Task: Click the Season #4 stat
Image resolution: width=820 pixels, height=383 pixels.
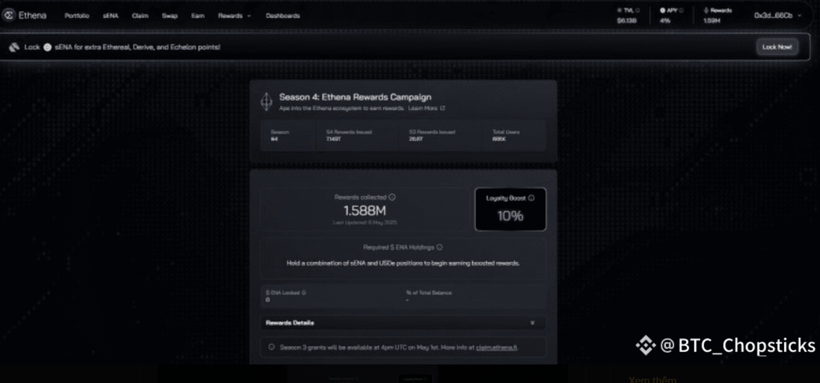Action: point(279,135)
